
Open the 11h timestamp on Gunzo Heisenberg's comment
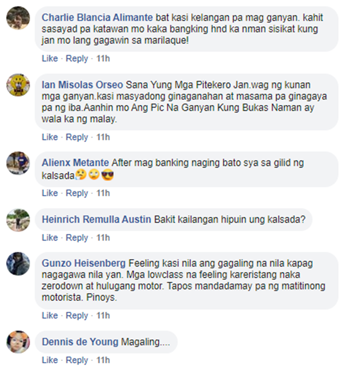pos(103,316)
